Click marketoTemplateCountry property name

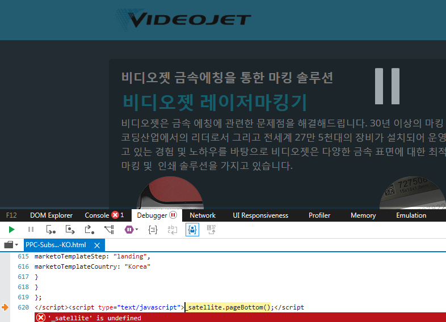tap(75, 266)
